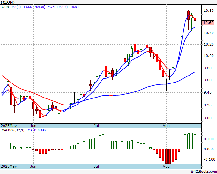Click Jun on the price chart date axis
The image size is (217, 174).
(33, 126)
